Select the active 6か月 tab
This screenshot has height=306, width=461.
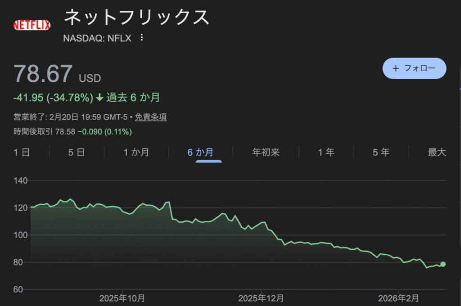(x=200, y=152)
